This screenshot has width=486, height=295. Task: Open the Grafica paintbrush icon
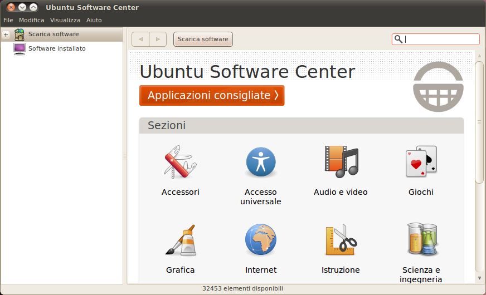(x=181, y=240)
